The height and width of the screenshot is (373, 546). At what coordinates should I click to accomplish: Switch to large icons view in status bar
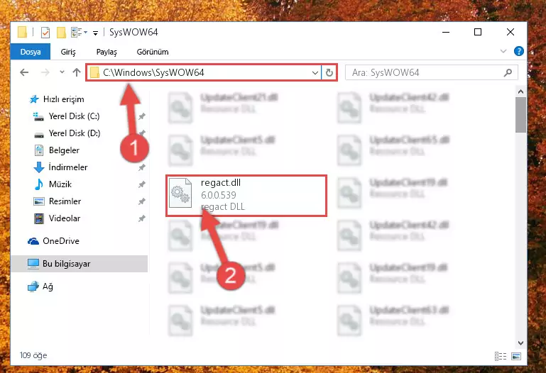click(516, 356)
